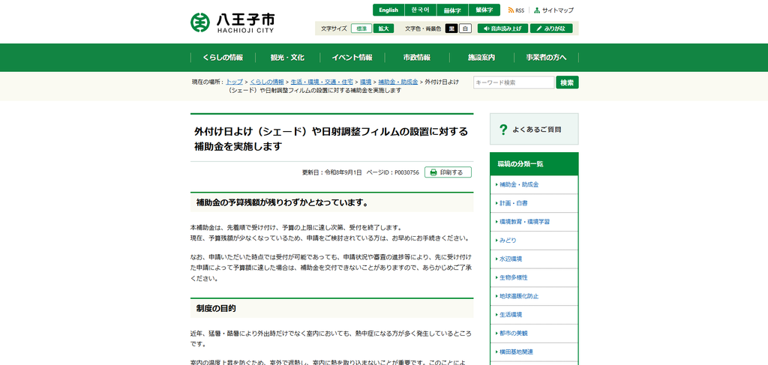Open sidebar item 地球温暖化防止
The width and height of the screenshot is (768, 365).
tap(534, 296)
